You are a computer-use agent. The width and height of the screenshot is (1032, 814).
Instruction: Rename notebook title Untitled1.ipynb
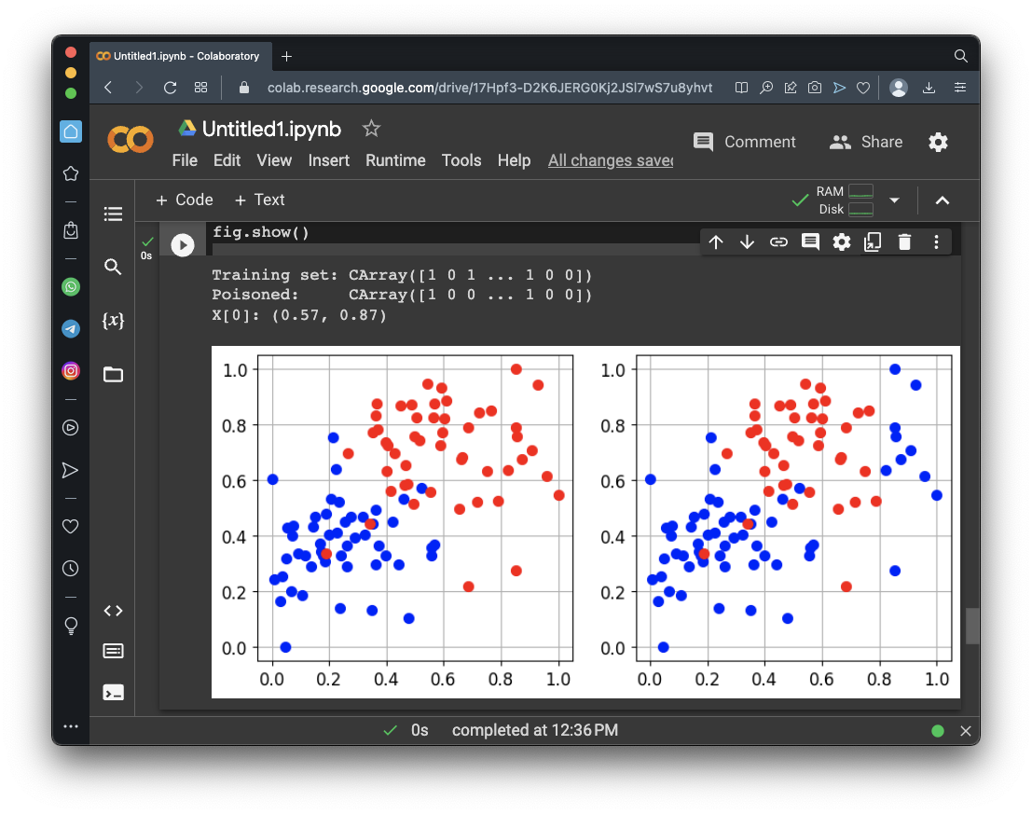(272, 129)
